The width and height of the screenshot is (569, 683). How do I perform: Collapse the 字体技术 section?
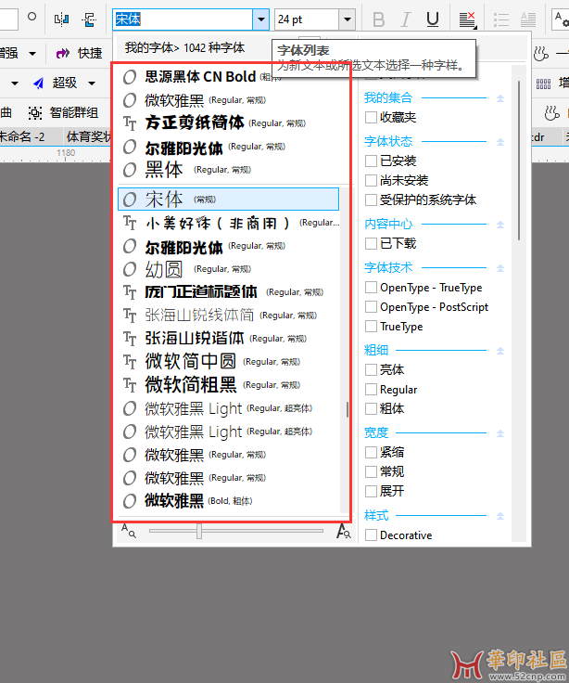click(x=500, y=268)
